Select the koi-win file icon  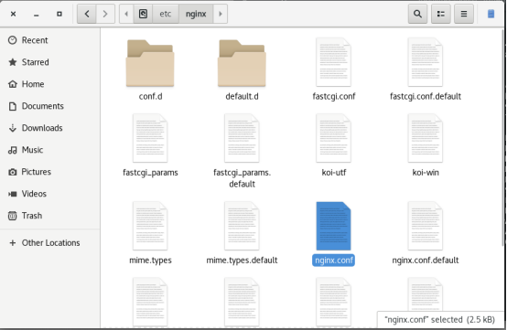426,138
